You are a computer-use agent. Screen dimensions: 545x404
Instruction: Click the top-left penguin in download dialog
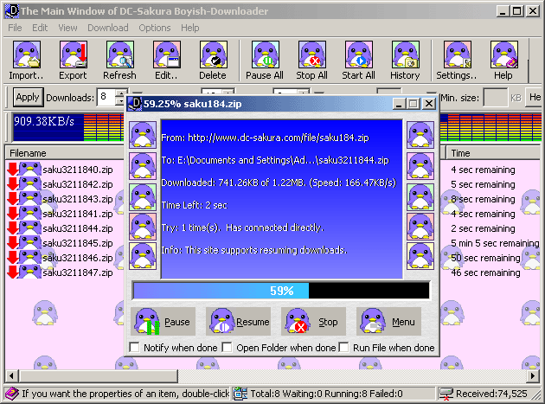(x=143, y=135)
